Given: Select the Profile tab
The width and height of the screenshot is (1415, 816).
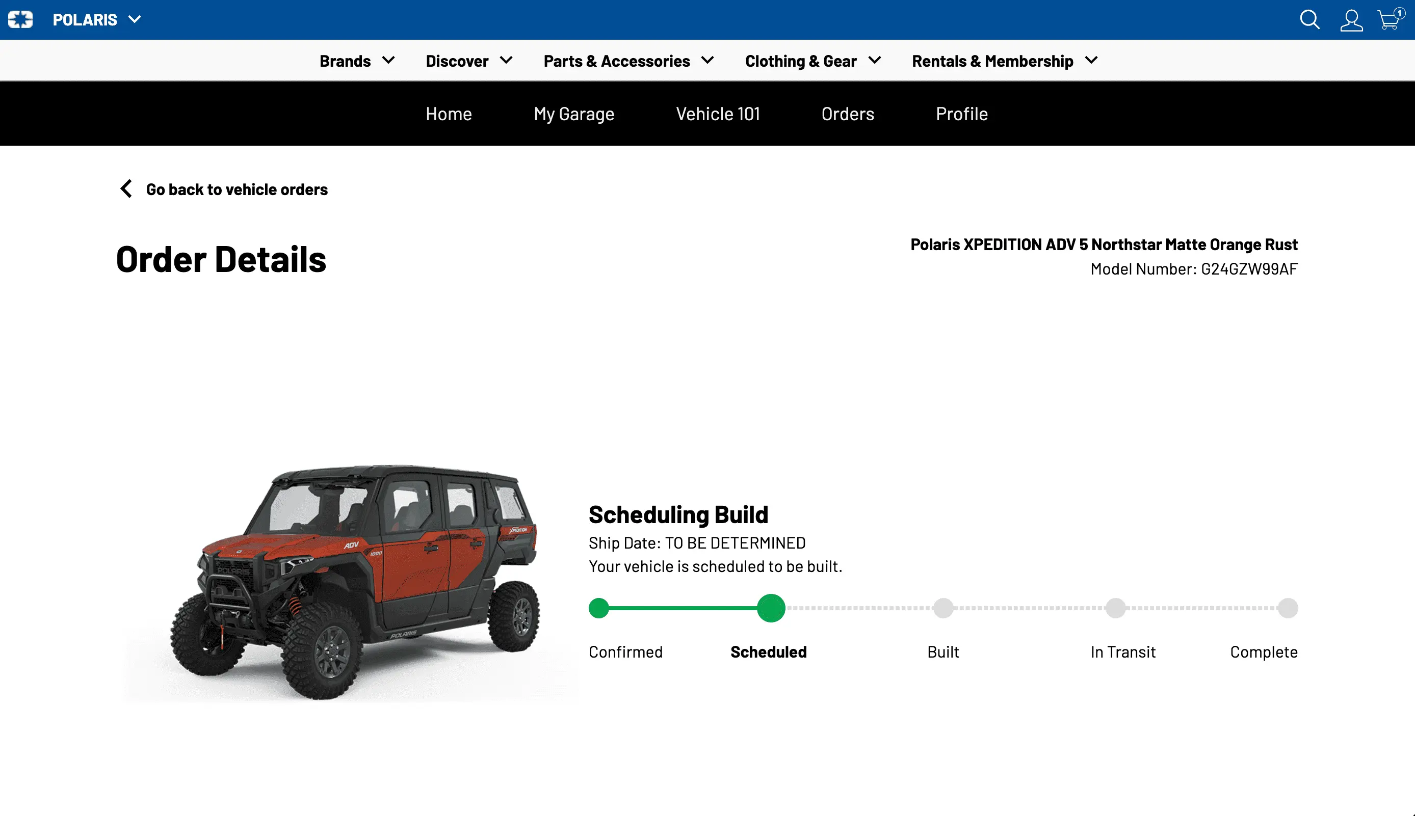Looking at the screenshot, I should (x=961, y=114).
